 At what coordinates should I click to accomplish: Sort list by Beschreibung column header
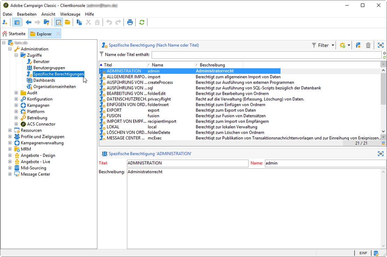click(219, 65)
